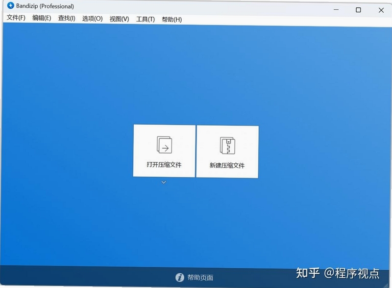The width and height of the screenshot is (392, 288).
Task: Open the 选项(O) menu
Action: point(93,19)
